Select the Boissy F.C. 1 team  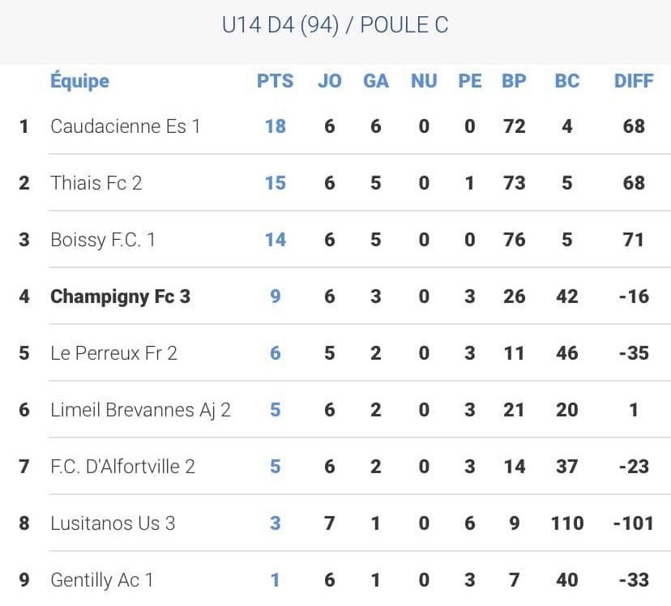[102, 240]
